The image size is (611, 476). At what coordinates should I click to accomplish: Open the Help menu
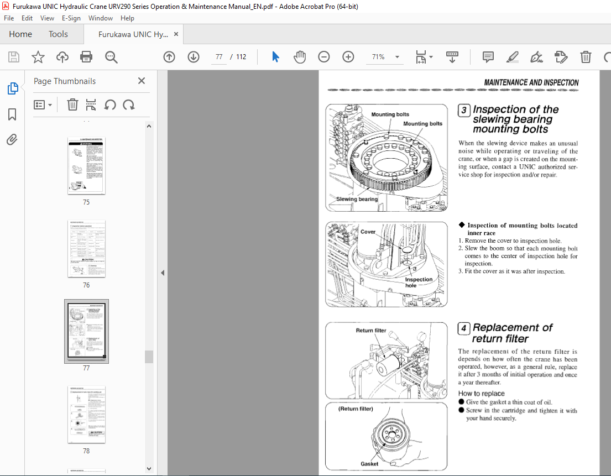pyautogui.click(x=127, y=18)
